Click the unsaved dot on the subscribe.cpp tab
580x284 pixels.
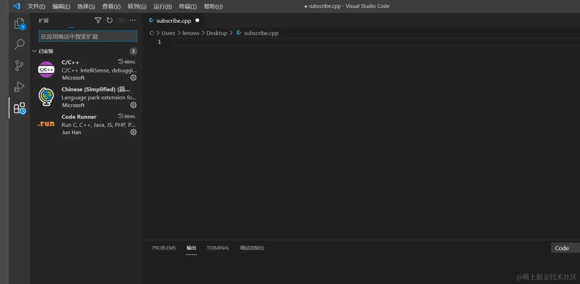[x=197, y=20]
